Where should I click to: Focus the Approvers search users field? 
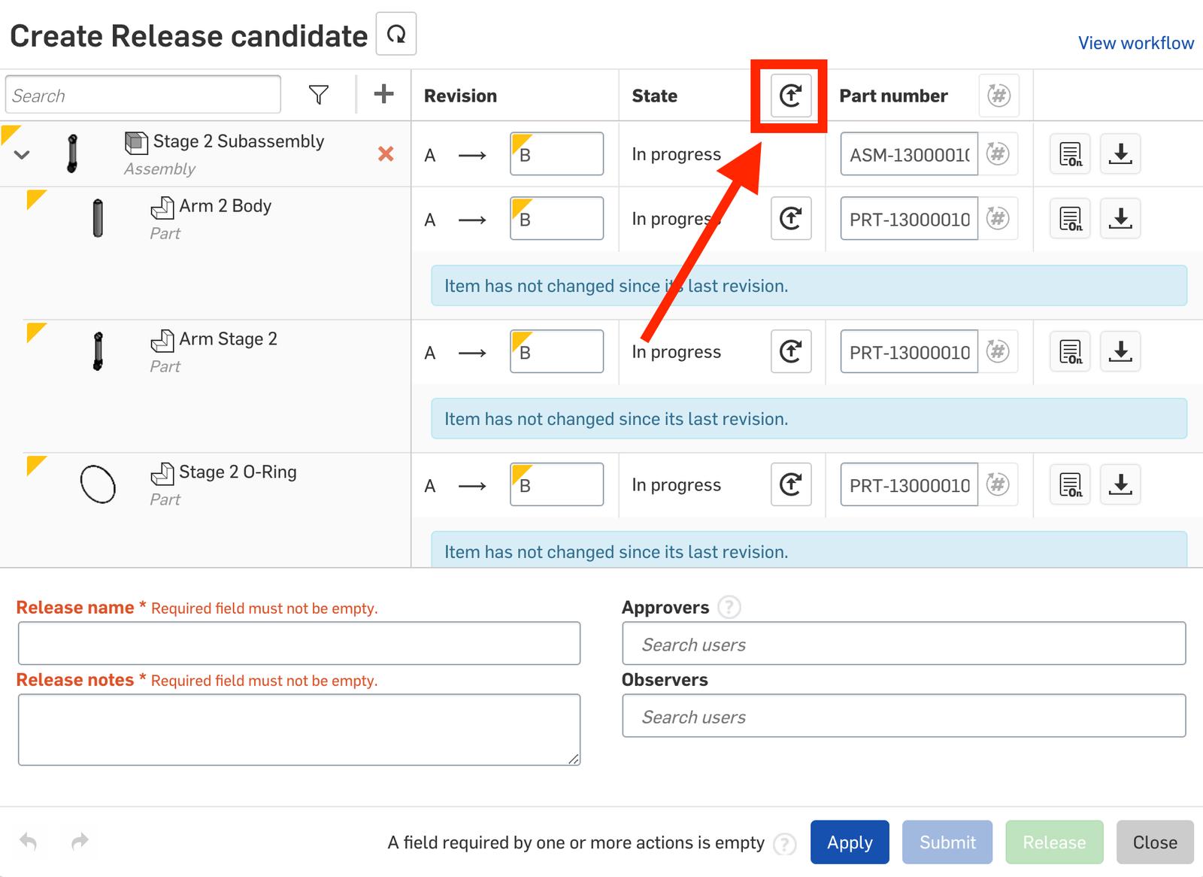[x=904, y=644]
